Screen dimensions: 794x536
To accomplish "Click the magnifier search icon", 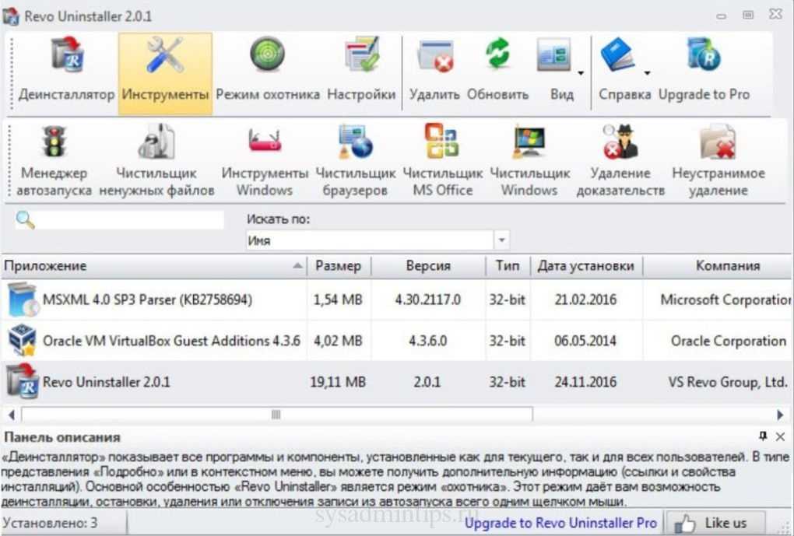I will click(26, 220).
